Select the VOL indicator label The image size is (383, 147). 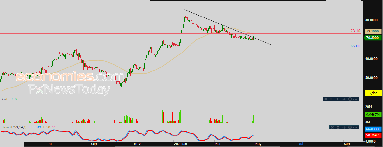coord(5,99)
